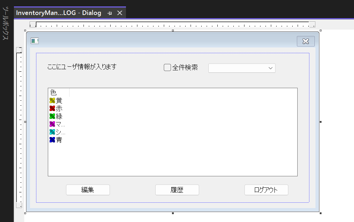Pin the Dialog tab with the pin icon

pyautogui.click(x=110, y=13)
